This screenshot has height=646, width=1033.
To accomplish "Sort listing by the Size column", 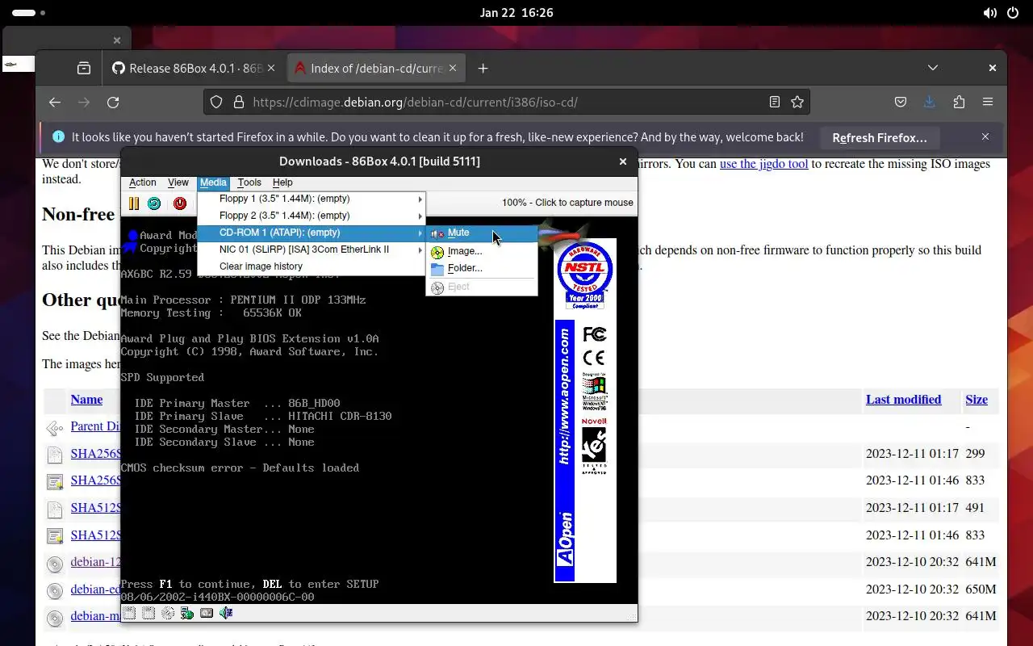I will 977,399.
